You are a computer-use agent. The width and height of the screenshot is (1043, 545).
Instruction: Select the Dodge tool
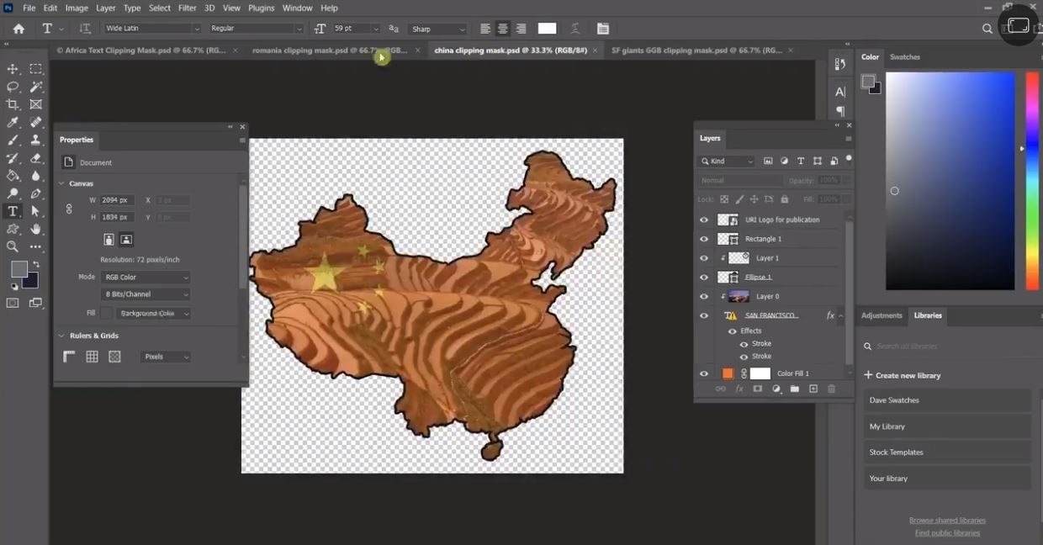click(x=13, y=193)
